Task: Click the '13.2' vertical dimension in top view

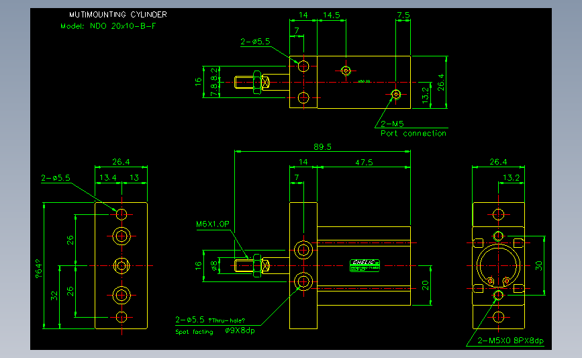Action: (x=426, y=95)
